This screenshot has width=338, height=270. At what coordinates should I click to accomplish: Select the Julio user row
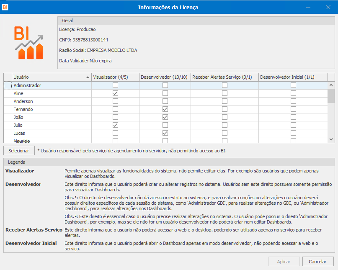(x=165, y=125)
